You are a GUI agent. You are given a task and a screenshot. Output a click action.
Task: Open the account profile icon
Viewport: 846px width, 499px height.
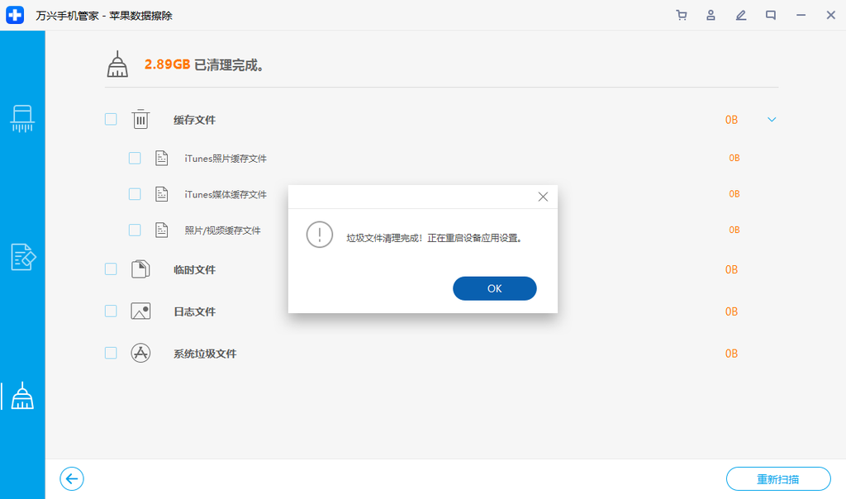[x=711, y=15]
